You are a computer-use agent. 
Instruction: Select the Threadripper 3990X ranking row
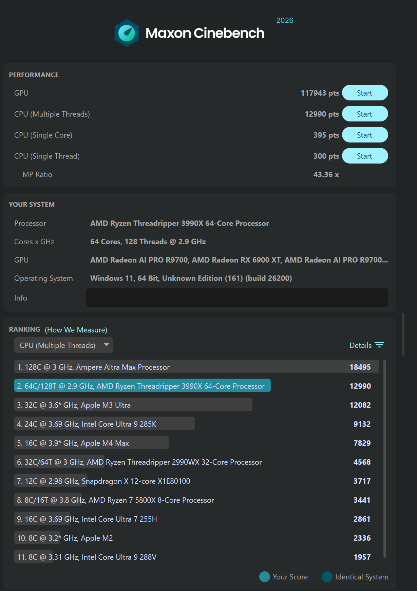coord(197,386)
